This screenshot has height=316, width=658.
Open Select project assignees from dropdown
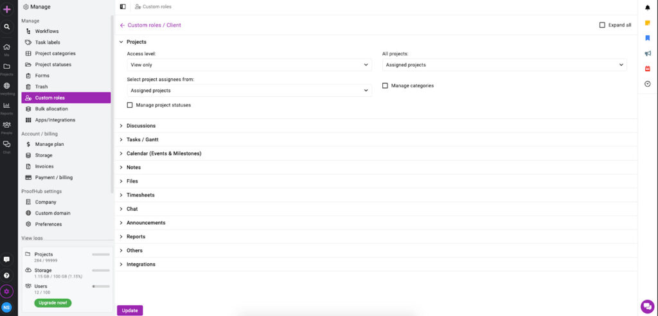tap(249, 90)
